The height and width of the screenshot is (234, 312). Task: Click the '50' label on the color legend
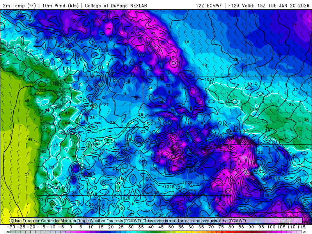tap(171, 227)
